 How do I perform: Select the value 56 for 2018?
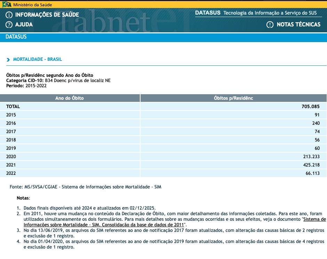(317, 140)
